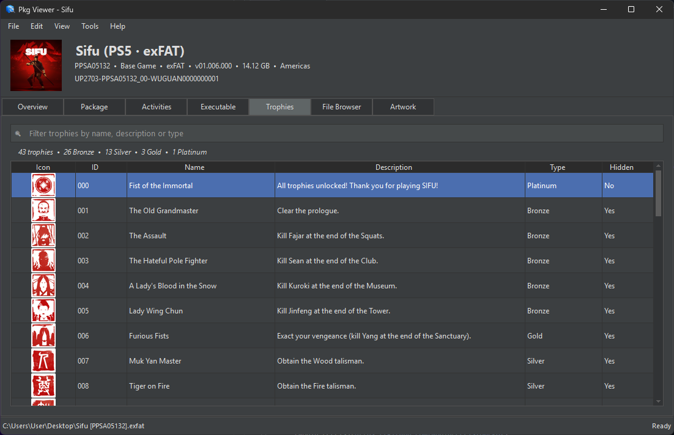Click the Sifu game cover artwork
This screenshot has height=435, width=674.
pyautogui.click(x=36, y=65)
